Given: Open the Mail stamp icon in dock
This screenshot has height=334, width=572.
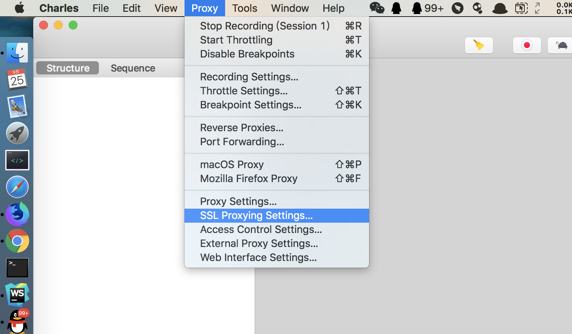Looking at the screenshot, I should [x=17, y=106].
